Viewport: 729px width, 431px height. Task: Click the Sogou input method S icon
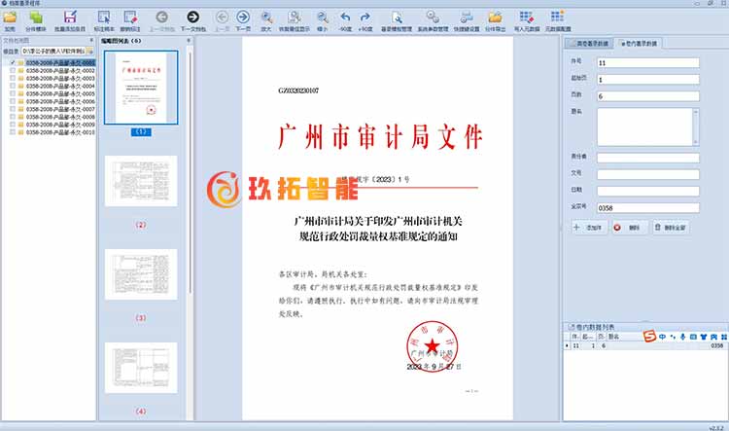pyautogui.click(x=649, y=336)
